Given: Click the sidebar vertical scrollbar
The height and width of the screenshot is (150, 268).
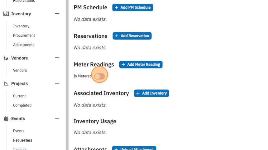Looking at the screenshot, I should [67, 75].
